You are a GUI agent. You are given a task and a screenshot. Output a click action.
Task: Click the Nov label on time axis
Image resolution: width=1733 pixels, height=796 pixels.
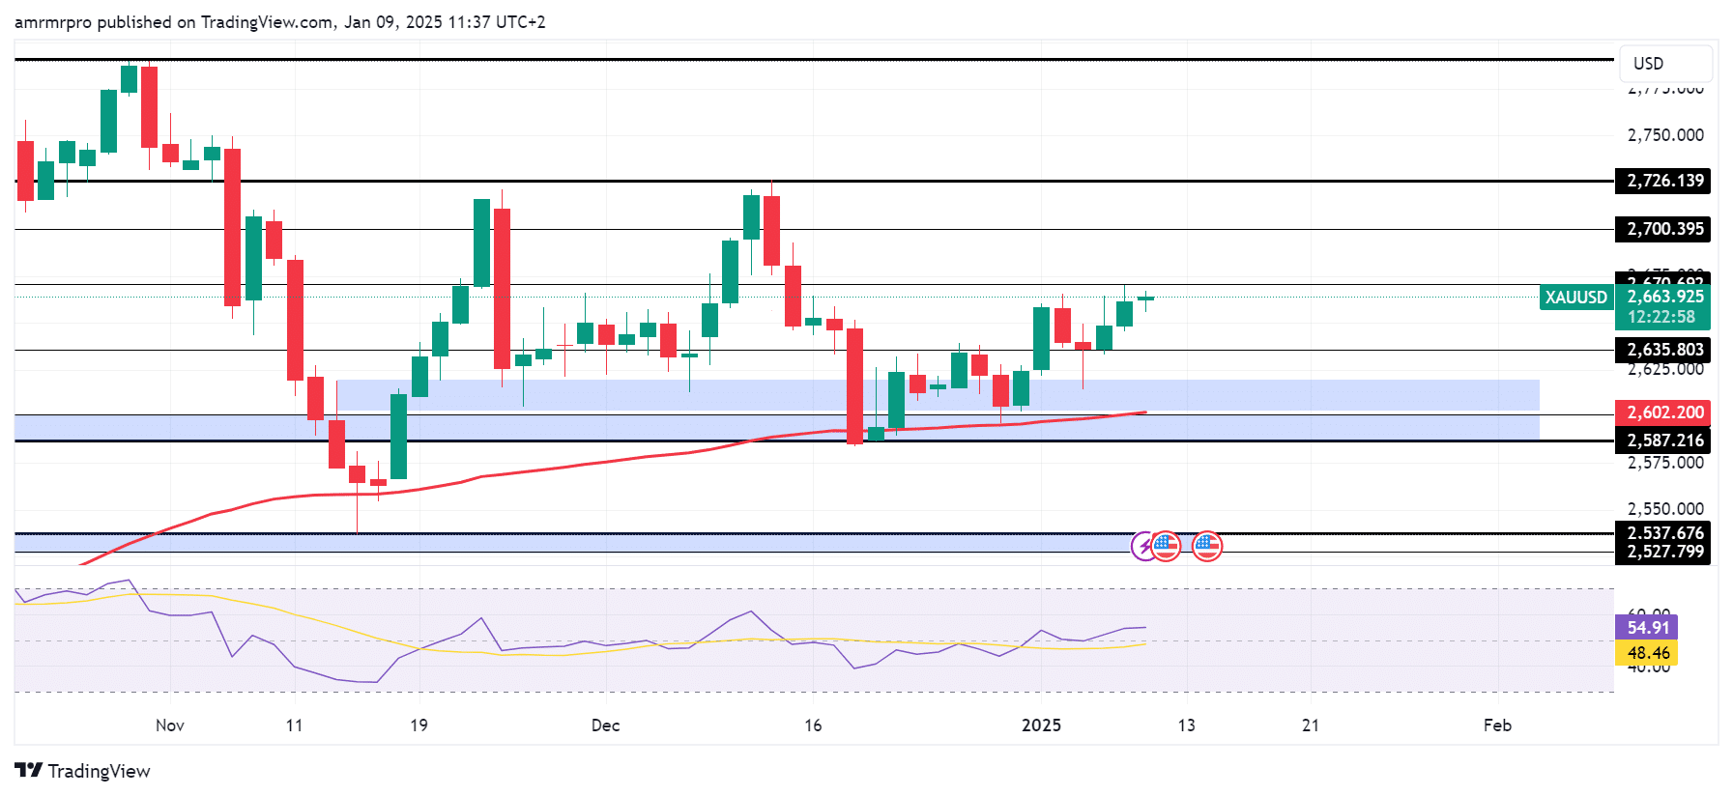(170, 725)
